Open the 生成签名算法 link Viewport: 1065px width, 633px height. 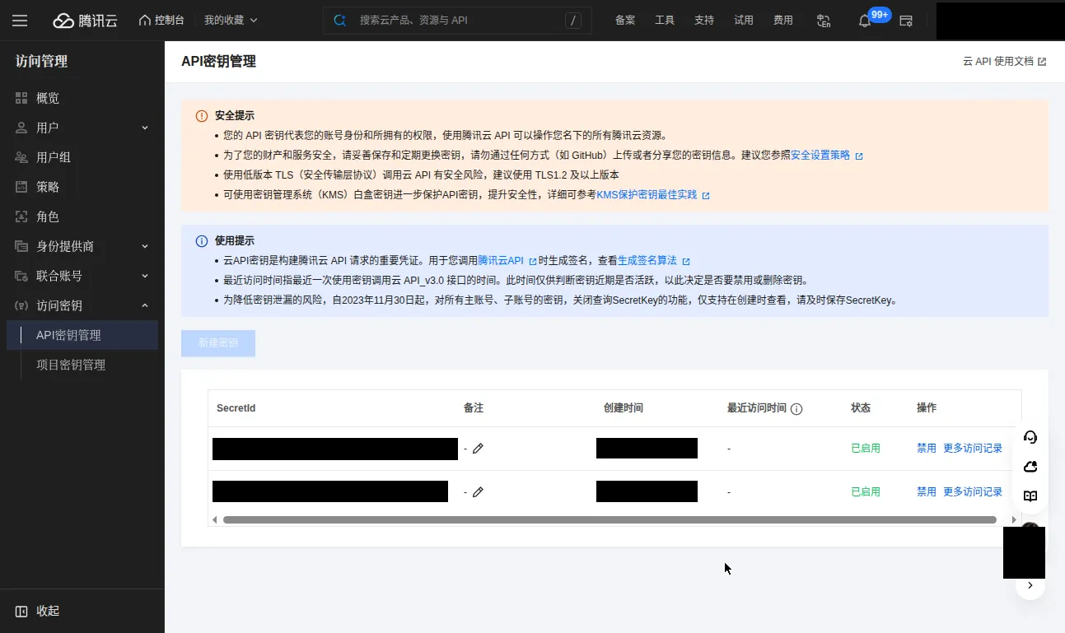pyautogui.click(x=653, y=260)
